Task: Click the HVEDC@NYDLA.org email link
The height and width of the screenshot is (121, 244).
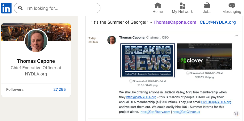Action: tap(216, 102)
